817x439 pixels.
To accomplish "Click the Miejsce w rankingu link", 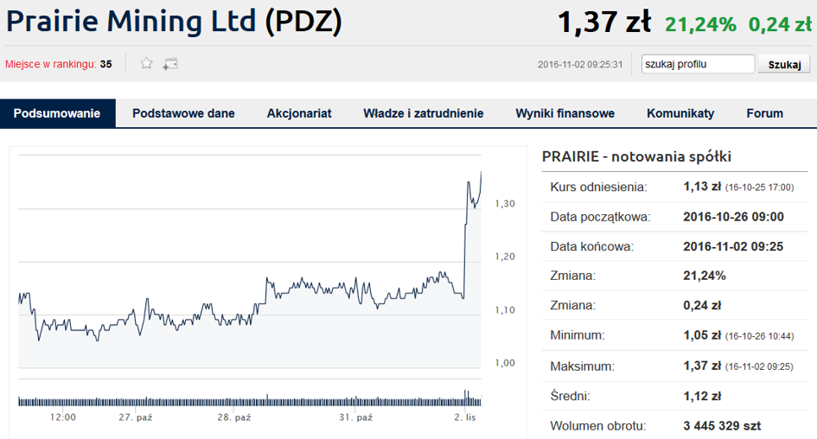I will point(50,64).
